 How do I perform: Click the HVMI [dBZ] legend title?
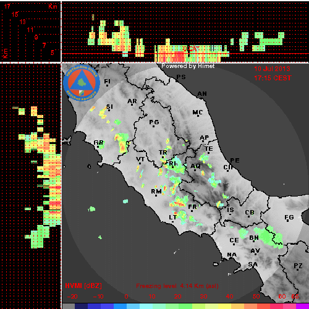tap(83, 286)
